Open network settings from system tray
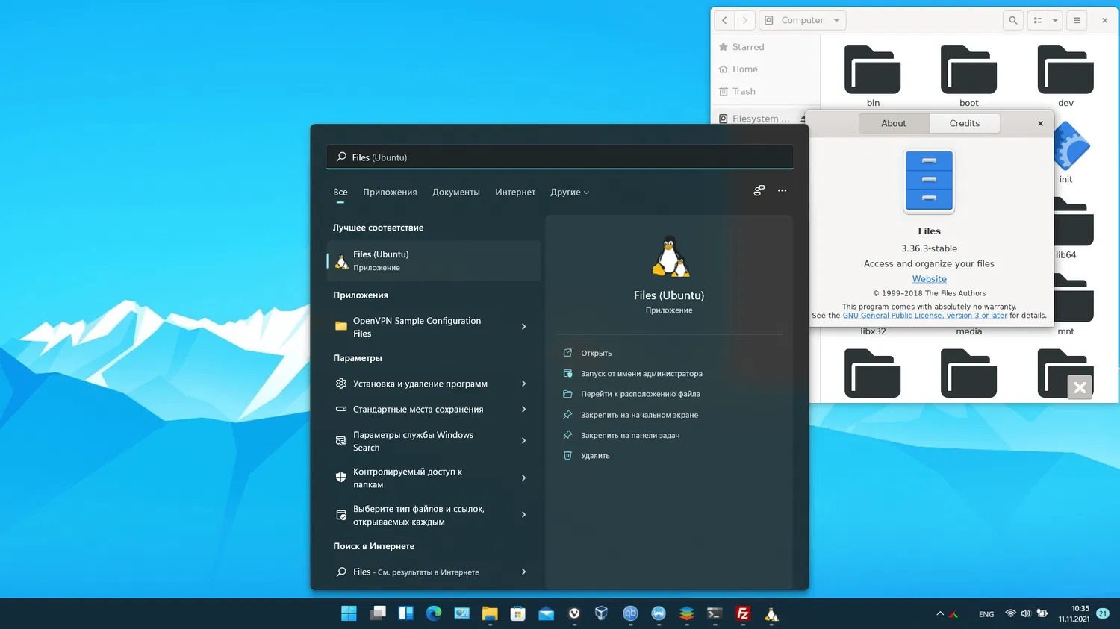The width and height of the screenshot is (1120, 629). click(x=1010, y=613)
